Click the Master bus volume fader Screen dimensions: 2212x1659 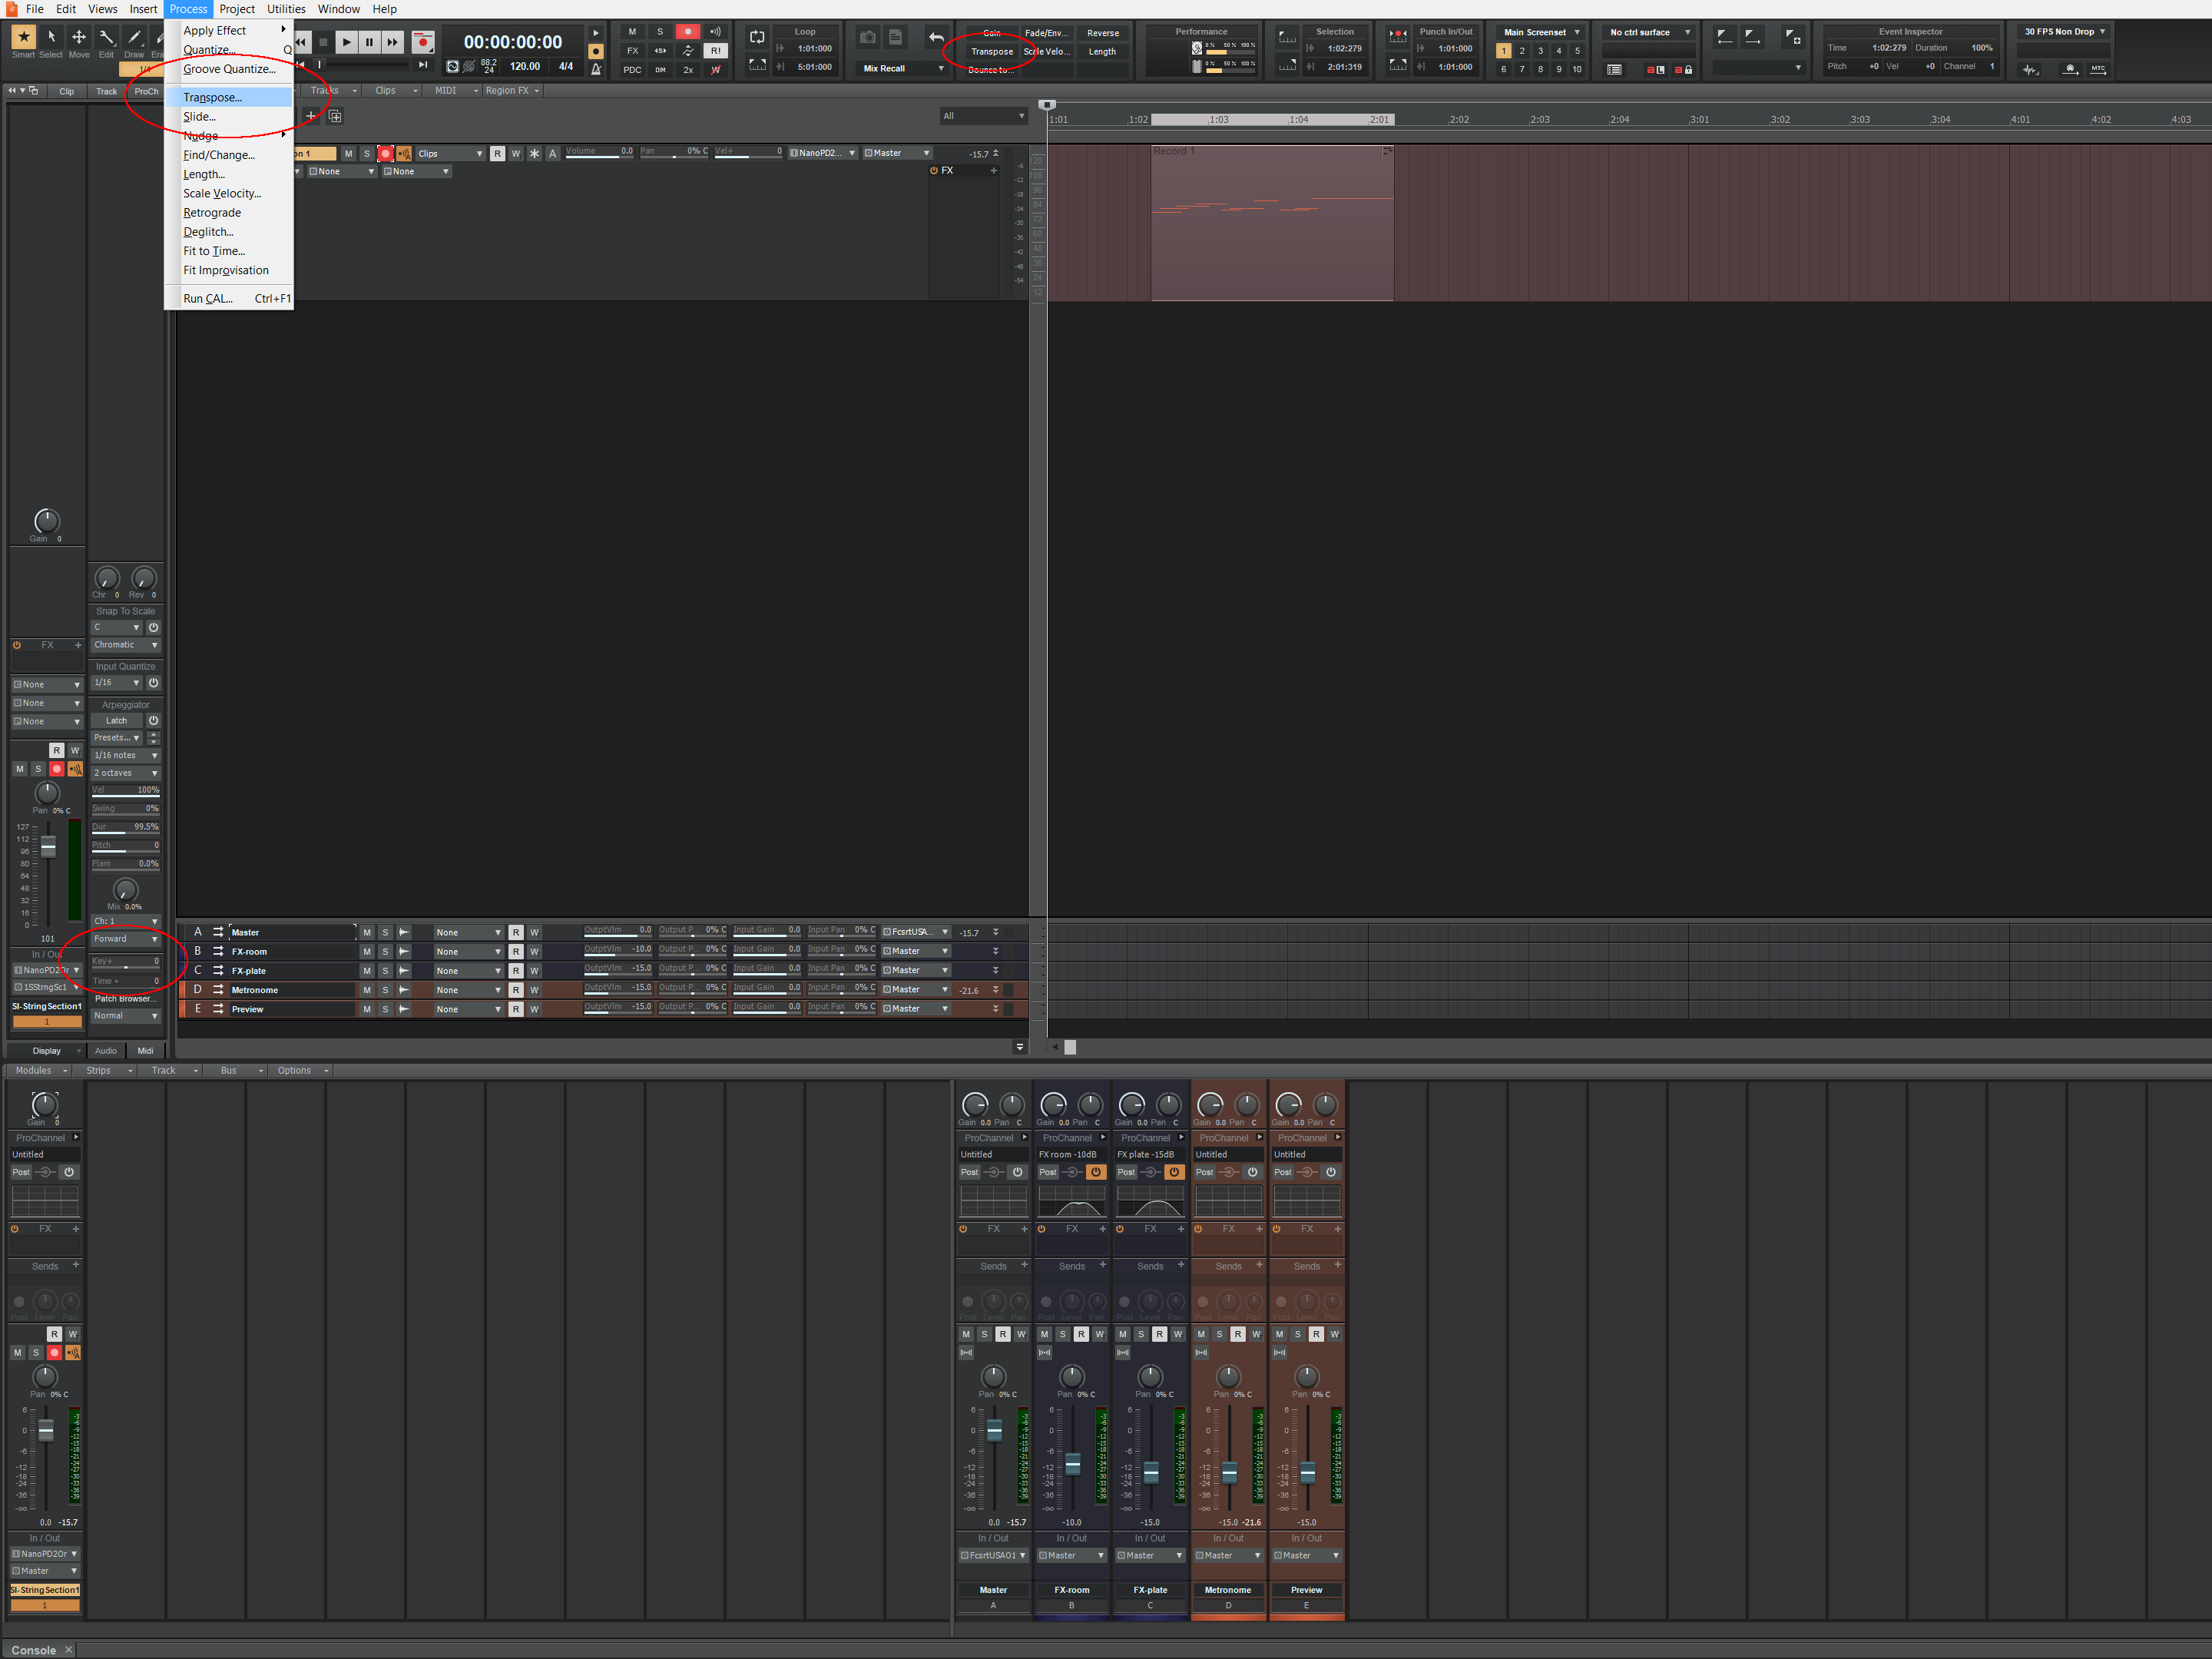pyautogui.click(x=994, y=1432)
